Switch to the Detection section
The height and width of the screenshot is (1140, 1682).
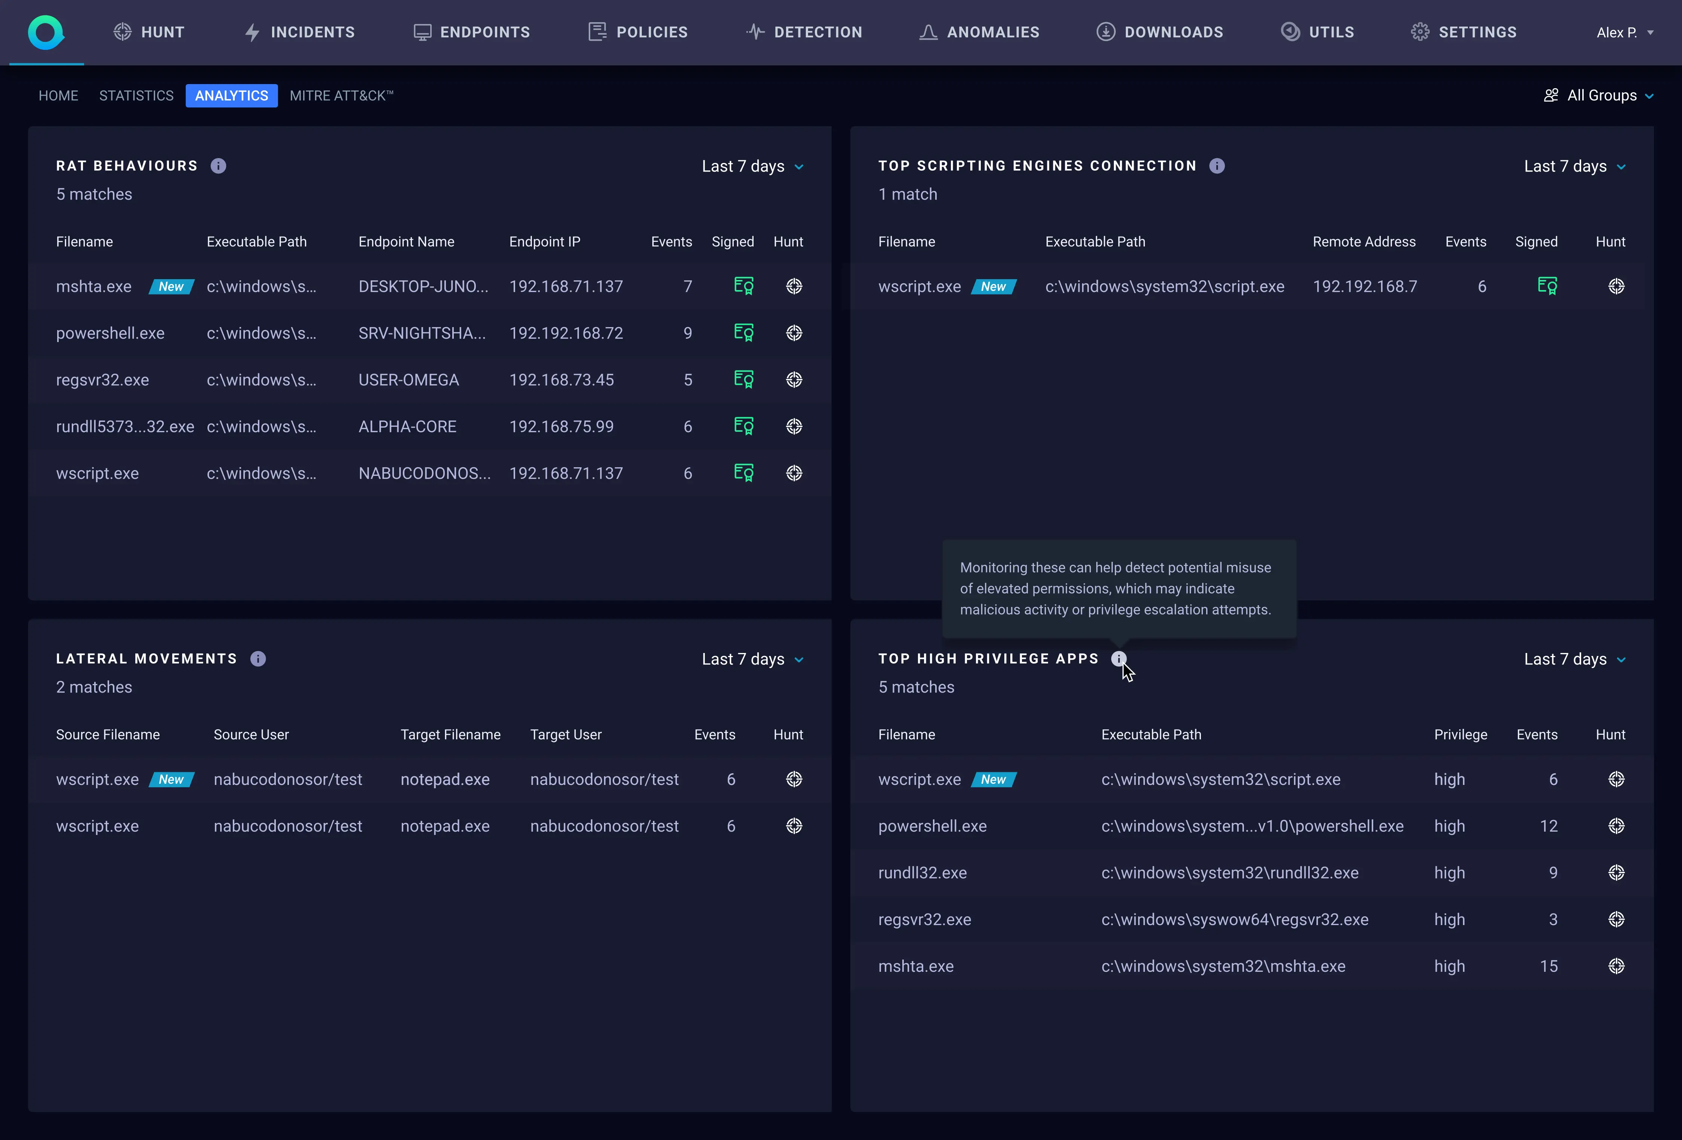pos(804,33)
